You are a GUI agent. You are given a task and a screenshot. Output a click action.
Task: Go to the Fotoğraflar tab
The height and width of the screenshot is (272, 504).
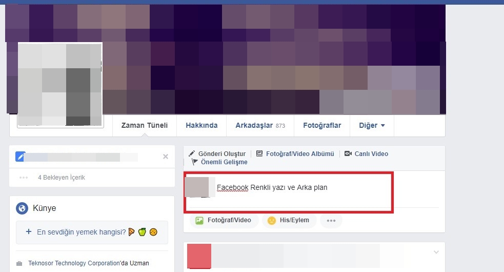[x=322, y=126]
